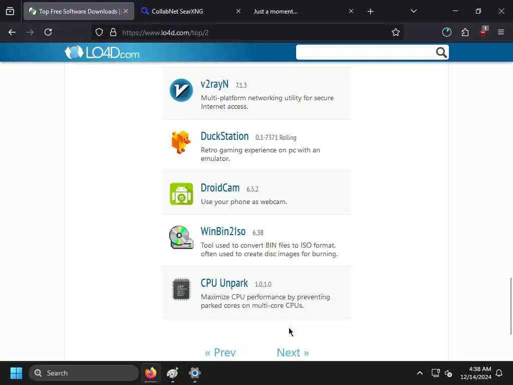Click the Windows taskbar Search box
The width and height of the screenshot is (513, 385).
pyautogui.click(x=84, y=373)
